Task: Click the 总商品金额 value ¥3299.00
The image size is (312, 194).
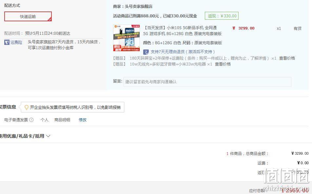Action: point(300,153)
